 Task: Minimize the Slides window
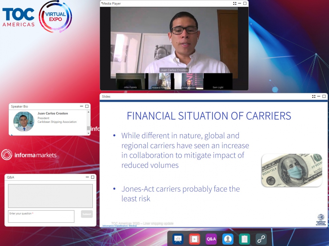(x=319, y=97)
